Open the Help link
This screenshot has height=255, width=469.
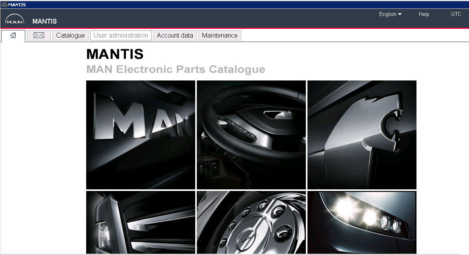(x=424, y=14)
